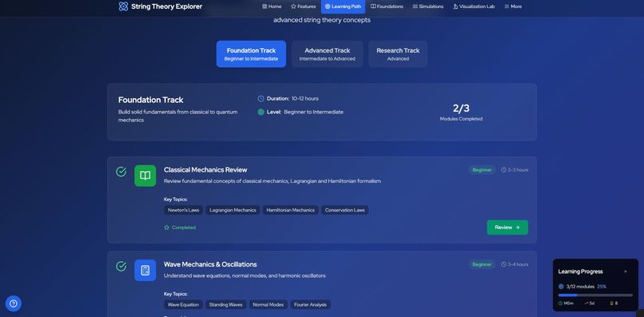This screenshot has height=317, width=644.
Task: Click the blue calculator icon for Wave Mechanics
Action: coord(145,270)
